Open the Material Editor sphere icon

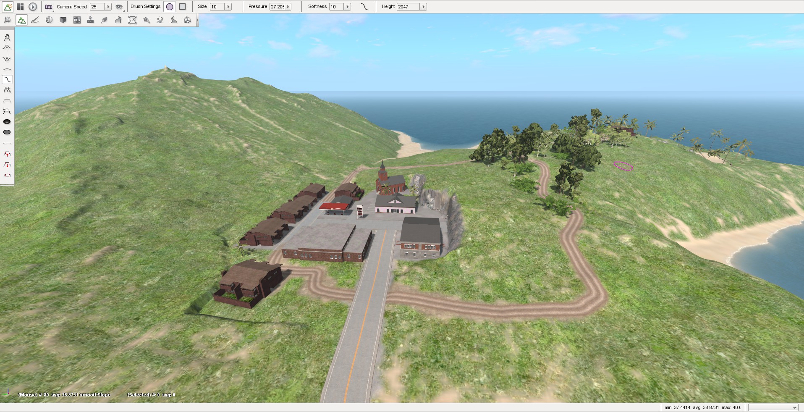[x=49, y=20]
